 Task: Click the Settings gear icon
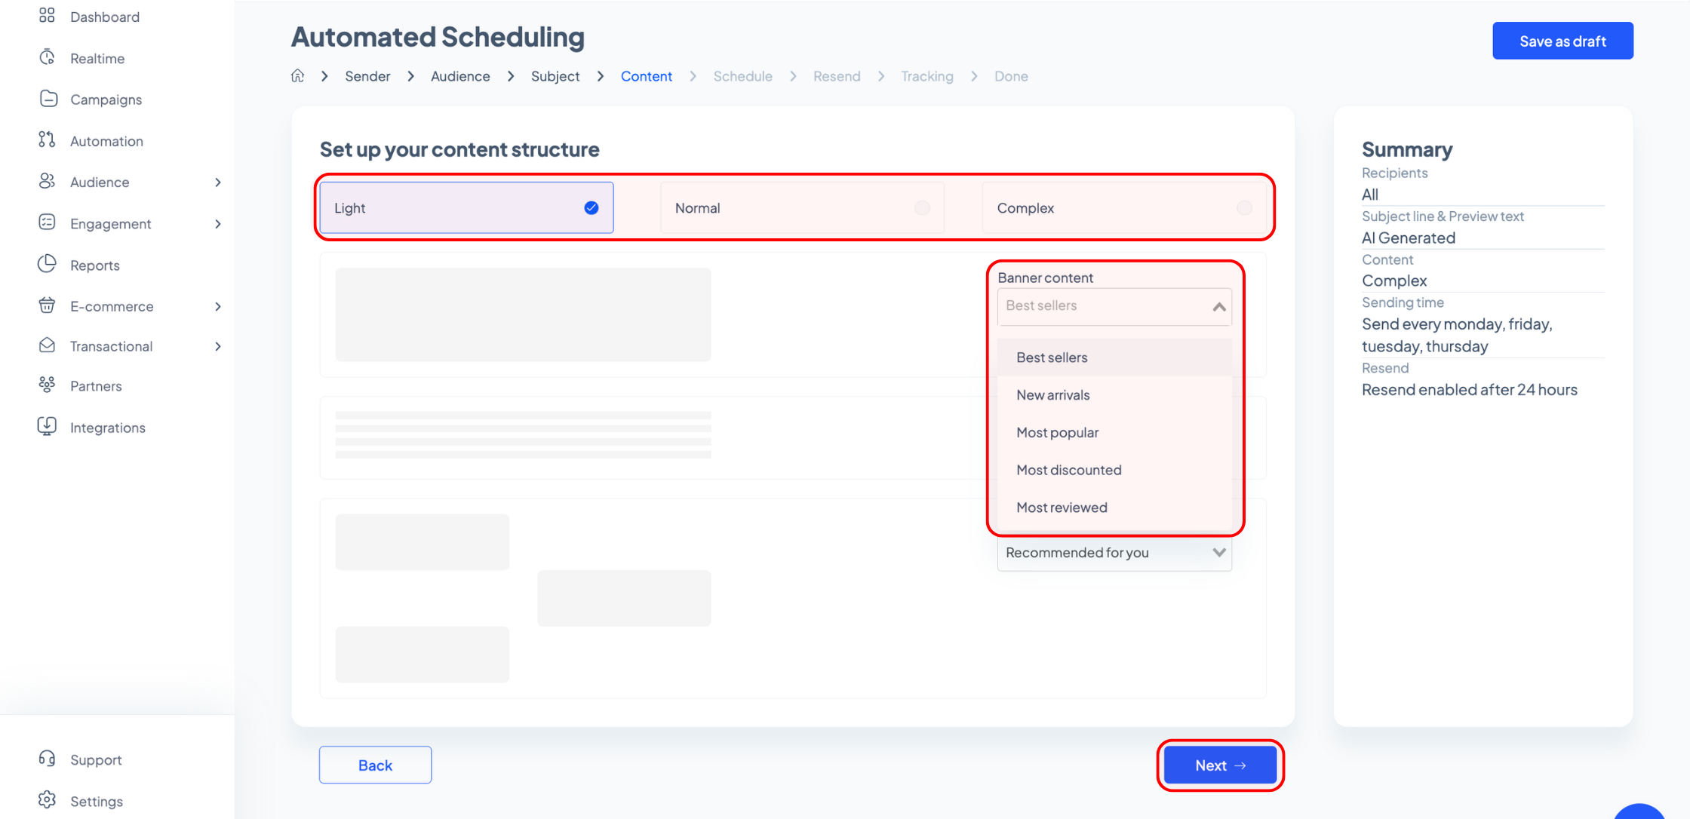click(x=47, y=800)
